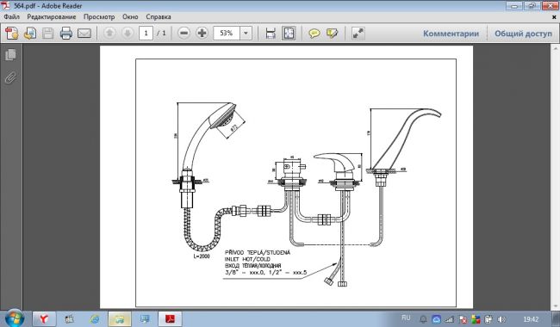This screenshot has height=327, width=560.
Task: Switch to read mode with arrows icon
Action: (x=358, y=34)
